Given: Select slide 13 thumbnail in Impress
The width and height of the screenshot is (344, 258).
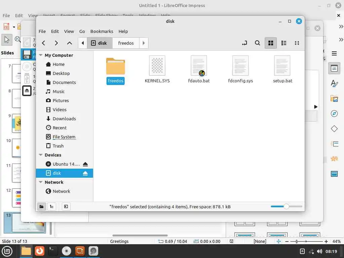Looking at the screenshot, I should click(25, 223).
